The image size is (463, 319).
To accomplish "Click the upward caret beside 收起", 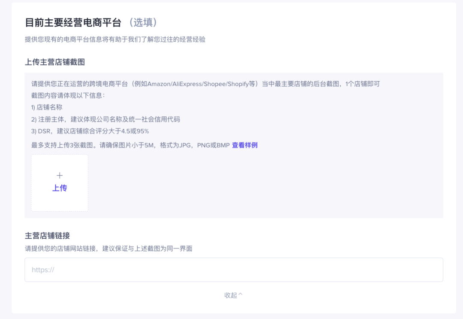I will tap(241, 295).
